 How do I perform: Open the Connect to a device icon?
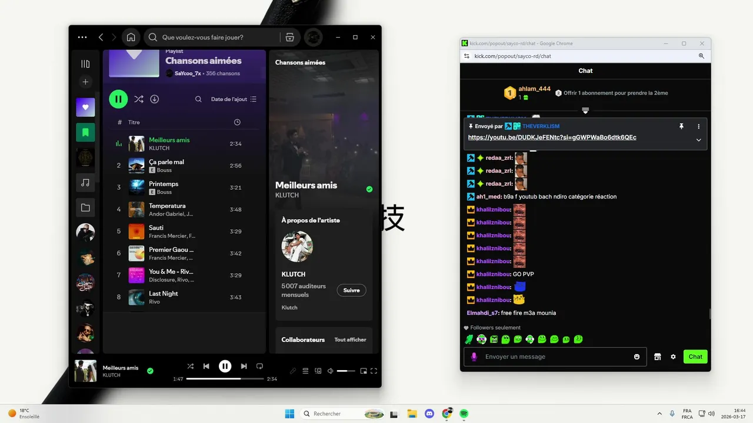pyautogui.click(x=318, y=371)
